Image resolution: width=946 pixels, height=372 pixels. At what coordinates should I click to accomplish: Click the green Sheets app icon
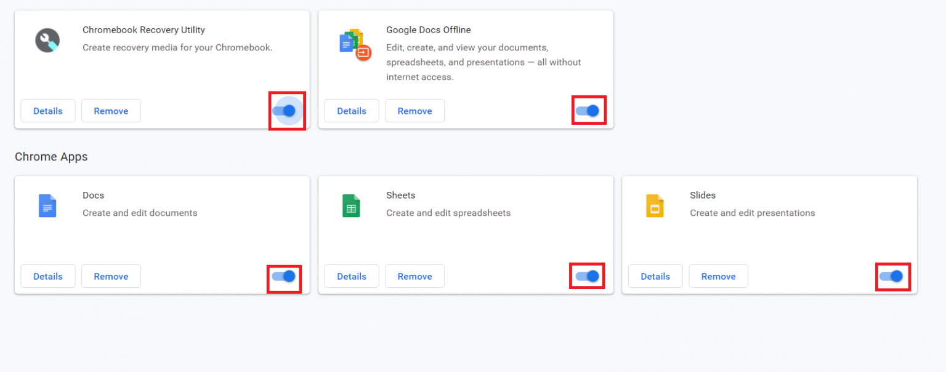pos(351,206)
